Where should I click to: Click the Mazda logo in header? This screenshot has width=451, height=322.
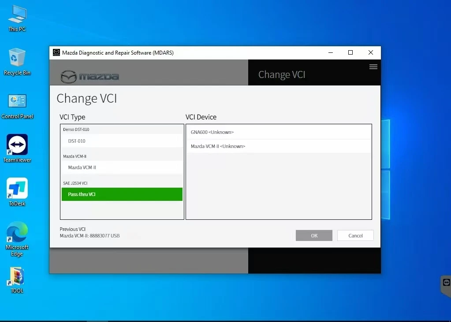pyautogui.click(x=90, y=77)
